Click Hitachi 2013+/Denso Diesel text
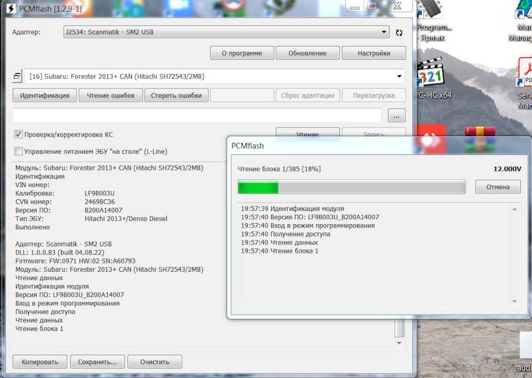532x378 pixels. pos(126,219)
